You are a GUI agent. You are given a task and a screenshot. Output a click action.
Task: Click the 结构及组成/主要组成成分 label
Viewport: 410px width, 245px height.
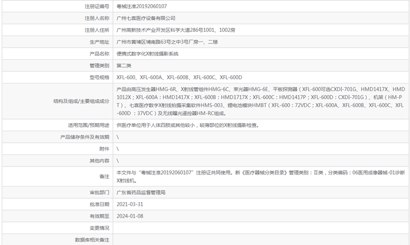82,101
